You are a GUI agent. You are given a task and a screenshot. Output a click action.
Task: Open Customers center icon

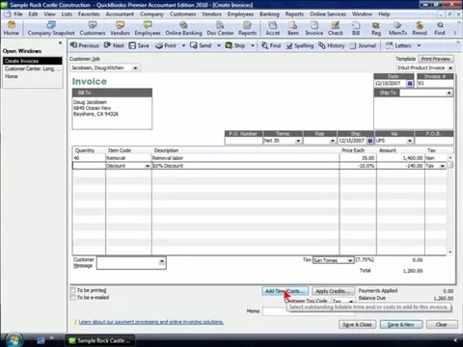[93, 28]
